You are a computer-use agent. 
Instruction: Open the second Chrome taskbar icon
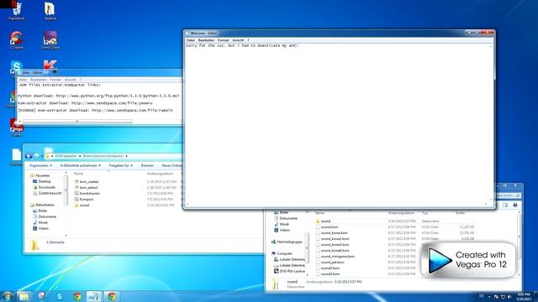[112, 296]
